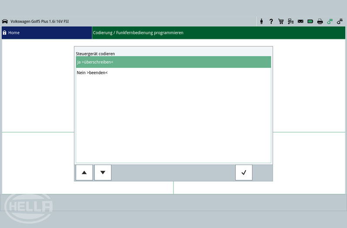
Task: Confirm selection with the checkmark button
Action: click(244, 172)
